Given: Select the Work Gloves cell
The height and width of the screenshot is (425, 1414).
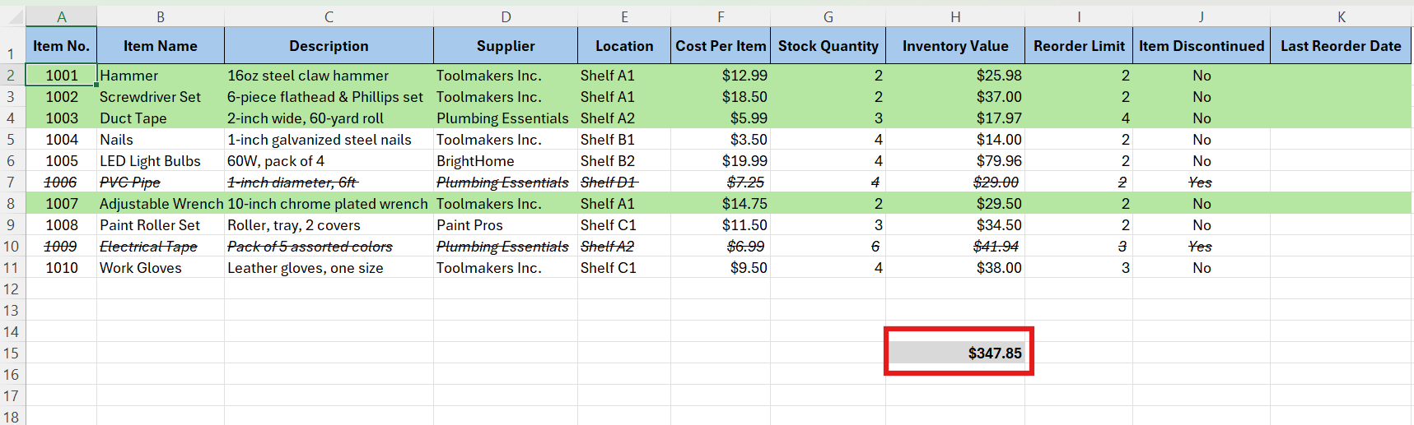Looking at the screenshot, I should 160,268.
